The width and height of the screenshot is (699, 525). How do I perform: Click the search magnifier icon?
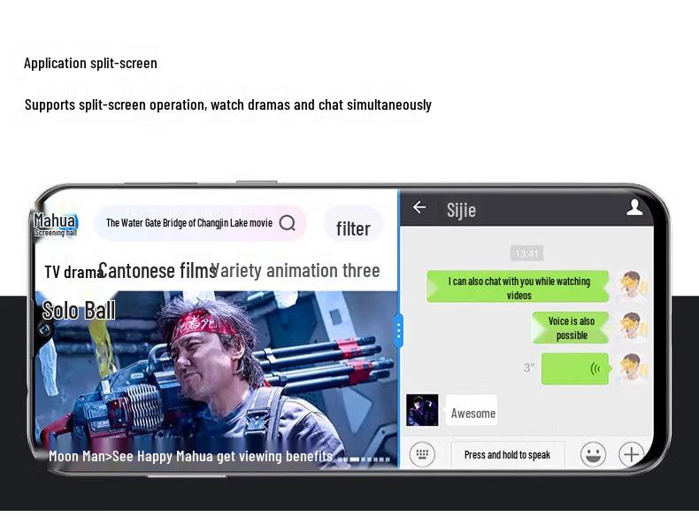pyautogui.click(x=288, y=223)
